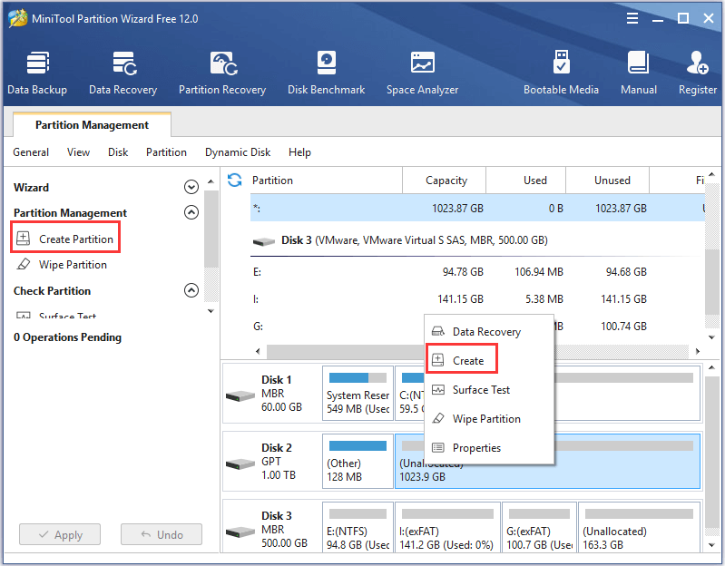Open Space Analyzer

tap(422, 73)
